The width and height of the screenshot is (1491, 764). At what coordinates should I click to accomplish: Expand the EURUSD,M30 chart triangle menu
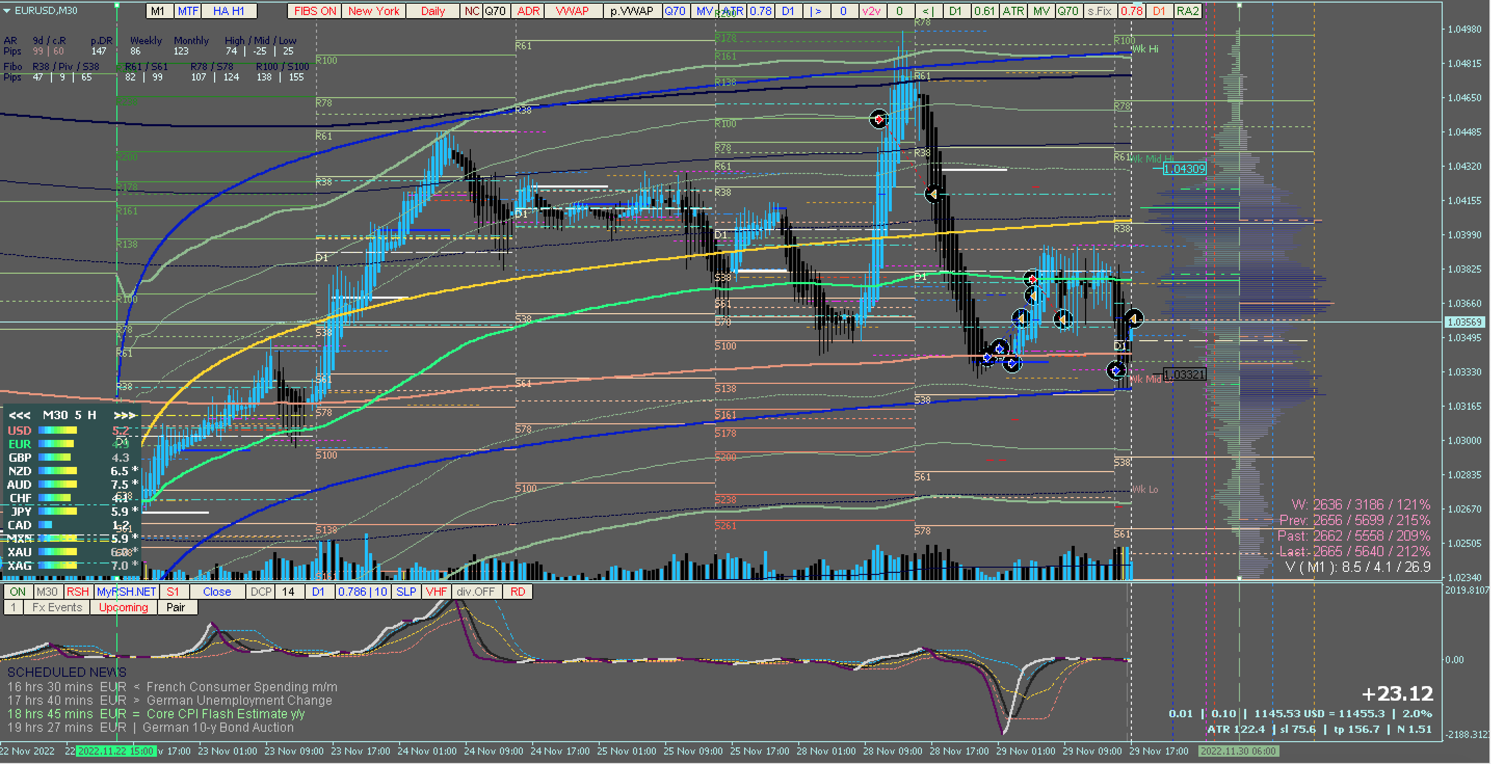6,10
